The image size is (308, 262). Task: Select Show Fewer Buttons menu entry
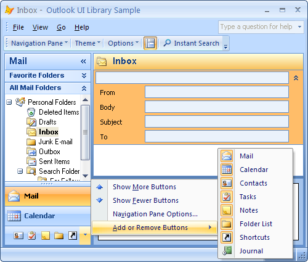[x=155, y=200]
